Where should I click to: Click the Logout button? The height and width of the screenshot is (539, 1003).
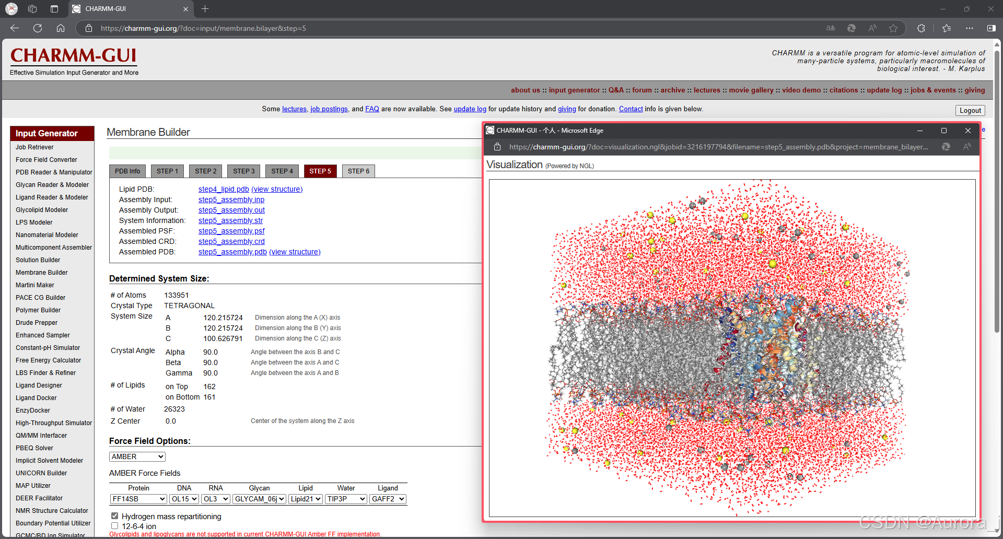coord(970,110)
